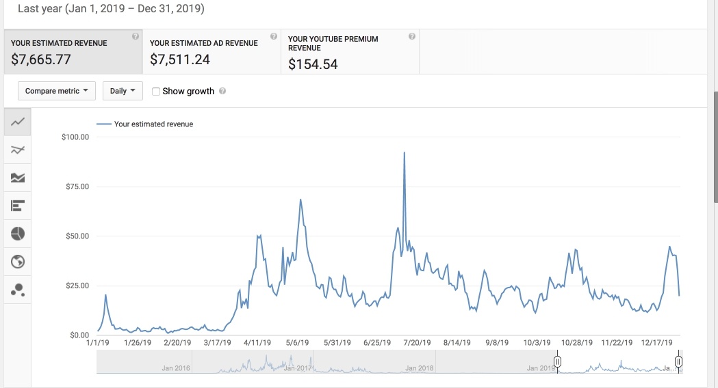Click the 1/1/19 x-axis date label

click(97, 343)
